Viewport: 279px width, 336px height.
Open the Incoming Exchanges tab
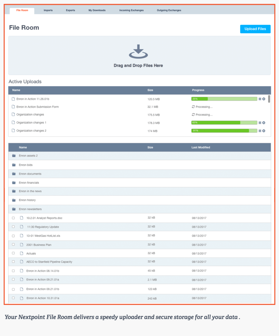click(131, 10)
